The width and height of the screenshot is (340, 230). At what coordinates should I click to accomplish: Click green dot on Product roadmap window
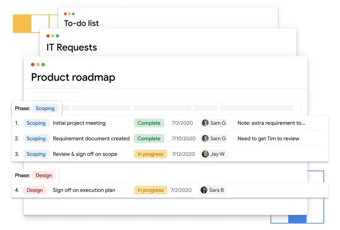point(43,65)
